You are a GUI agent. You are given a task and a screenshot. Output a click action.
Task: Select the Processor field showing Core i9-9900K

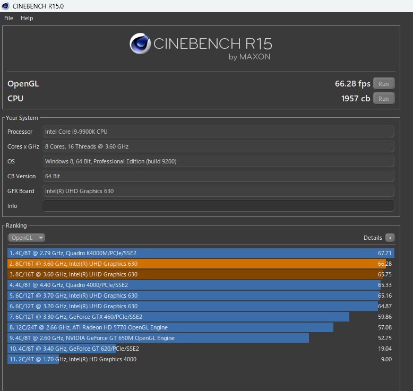218,132
